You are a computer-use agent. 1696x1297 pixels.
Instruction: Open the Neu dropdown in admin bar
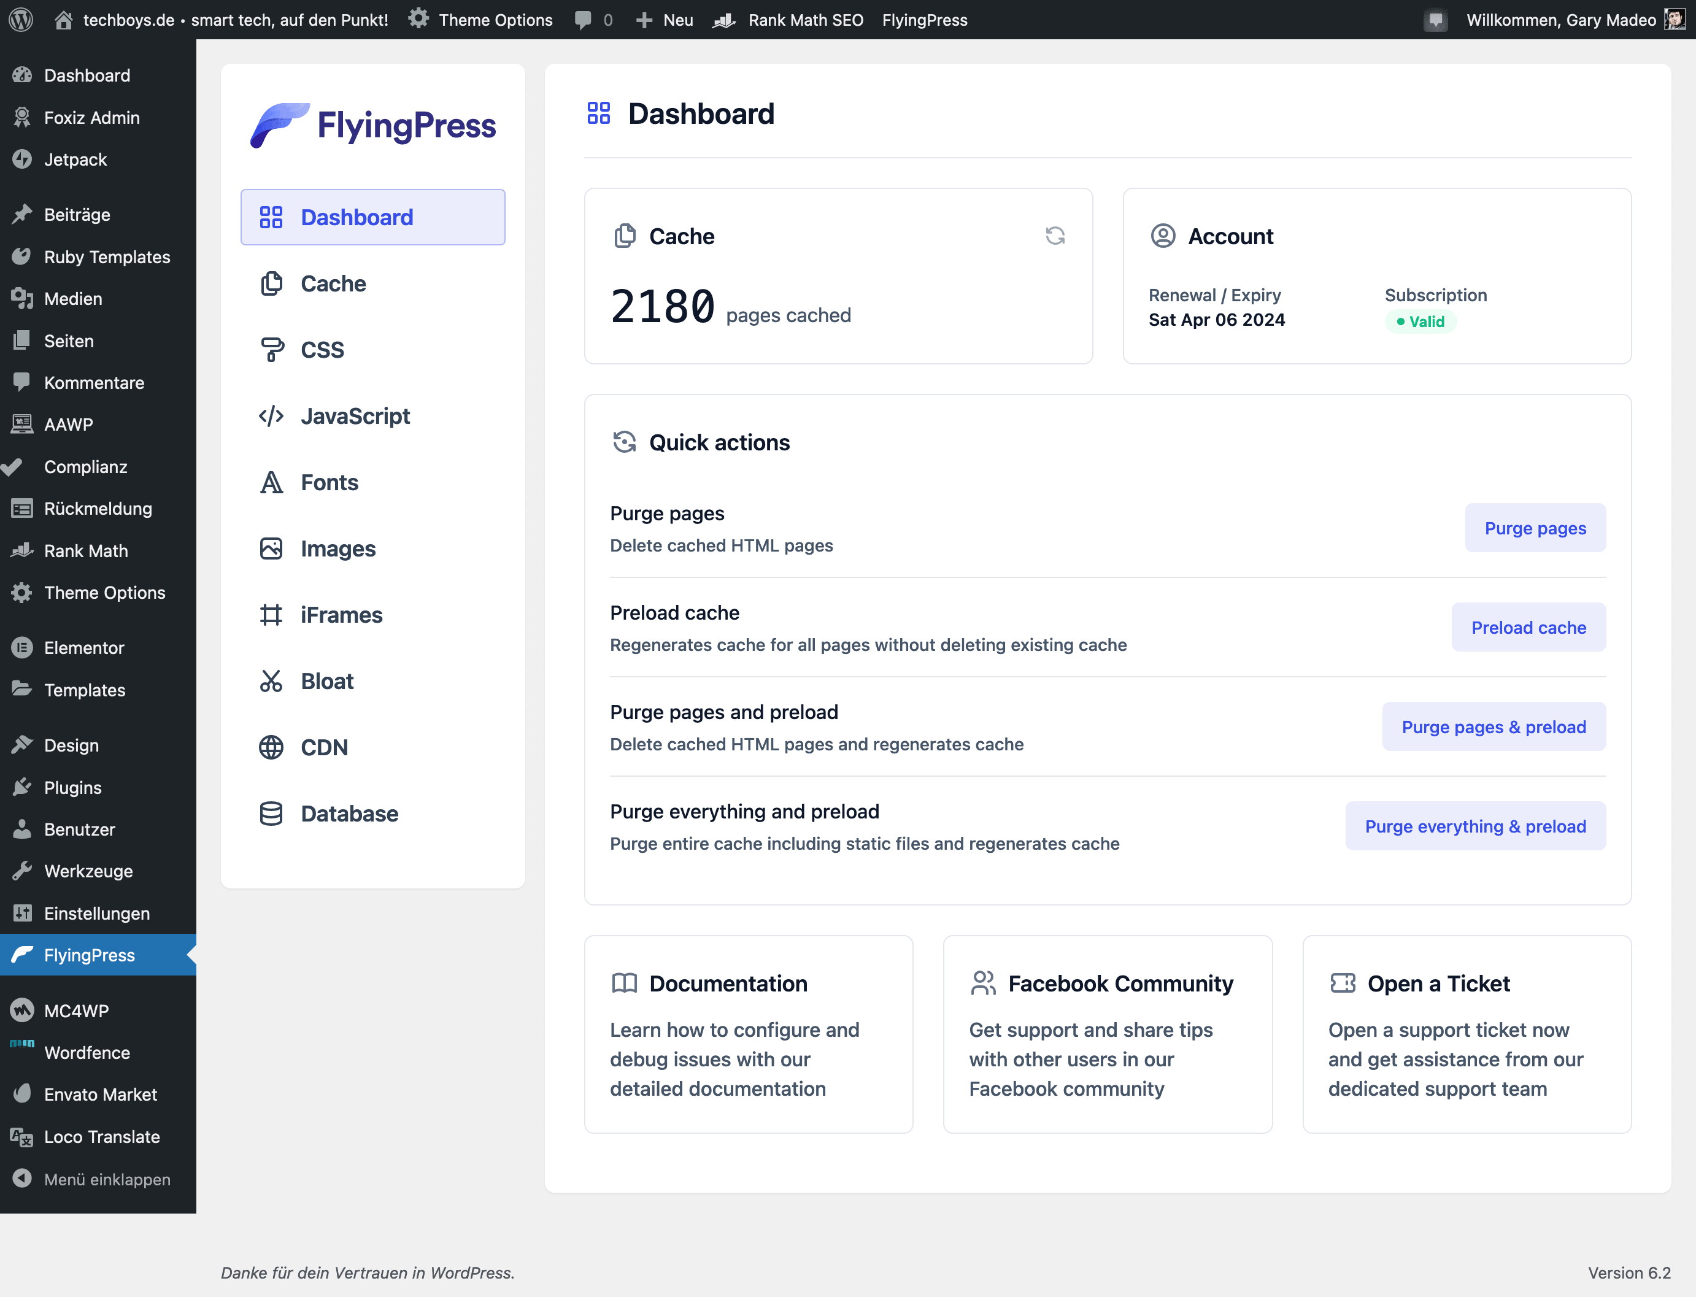pos(664,20)
